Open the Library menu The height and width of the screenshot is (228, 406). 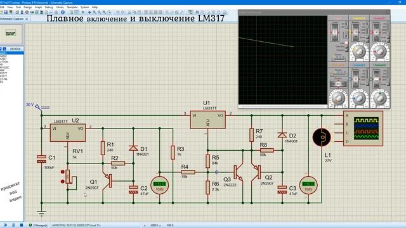pyautogui.click(x=60, y=7)
